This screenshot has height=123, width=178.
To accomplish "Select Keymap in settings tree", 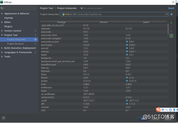I will coord(8,18).
